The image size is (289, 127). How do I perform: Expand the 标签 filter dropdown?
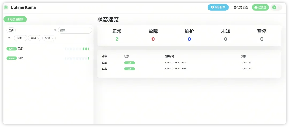49,38
